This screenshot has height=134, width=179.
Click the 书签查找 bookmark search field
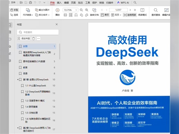[38, 32]
